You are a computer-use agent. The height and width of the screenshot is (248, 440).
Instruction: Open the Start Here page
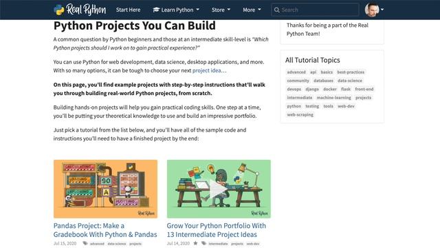click(128, 10)
